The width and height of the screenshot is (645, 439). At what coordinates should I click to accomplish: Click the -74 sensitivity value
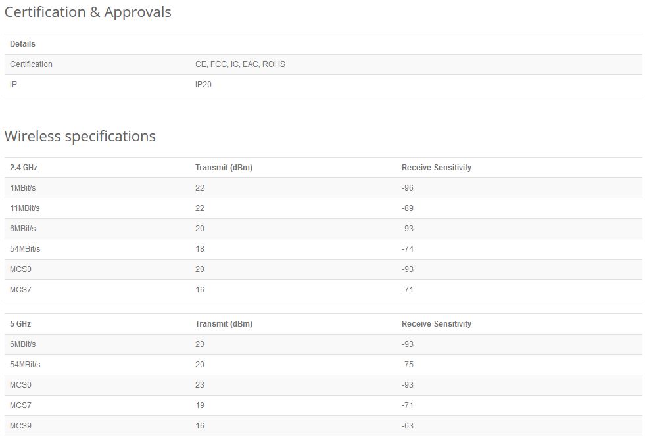click(x=408, y=249)
